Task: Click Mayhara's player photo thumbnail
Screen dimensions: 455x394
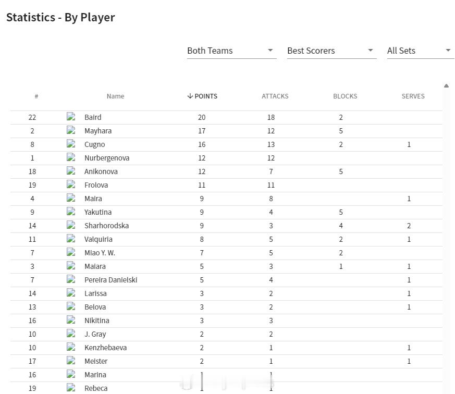Action: click(x=71, y=131)
